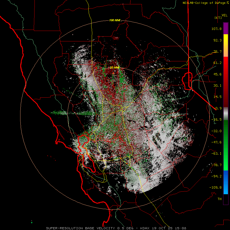Viewport: 230px width, 230px height.
Task: Click the VEL legend title
Action: click(x=224, y=15)
